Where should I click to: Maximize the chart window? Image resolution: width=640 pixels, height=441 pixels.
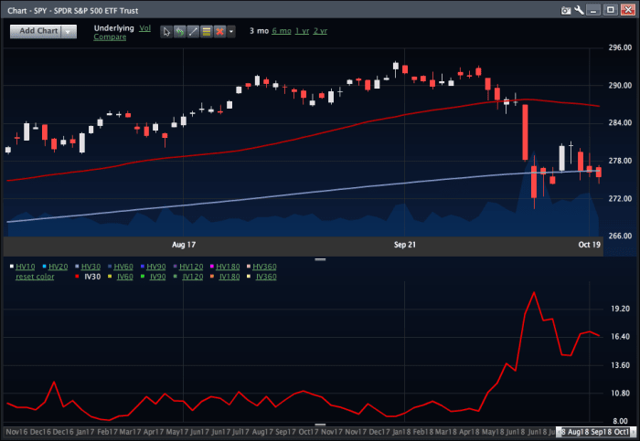609,11
